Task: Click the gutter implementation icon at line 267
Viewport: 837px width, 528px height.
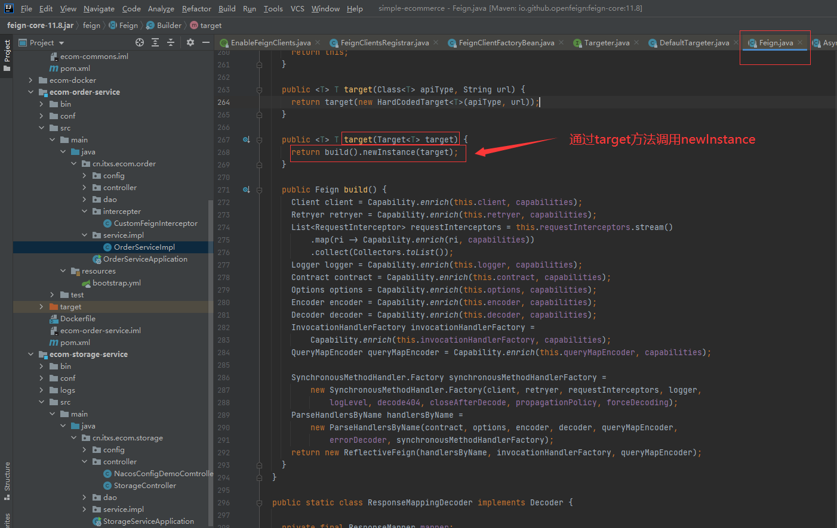Action: click(x=246, y=139)
